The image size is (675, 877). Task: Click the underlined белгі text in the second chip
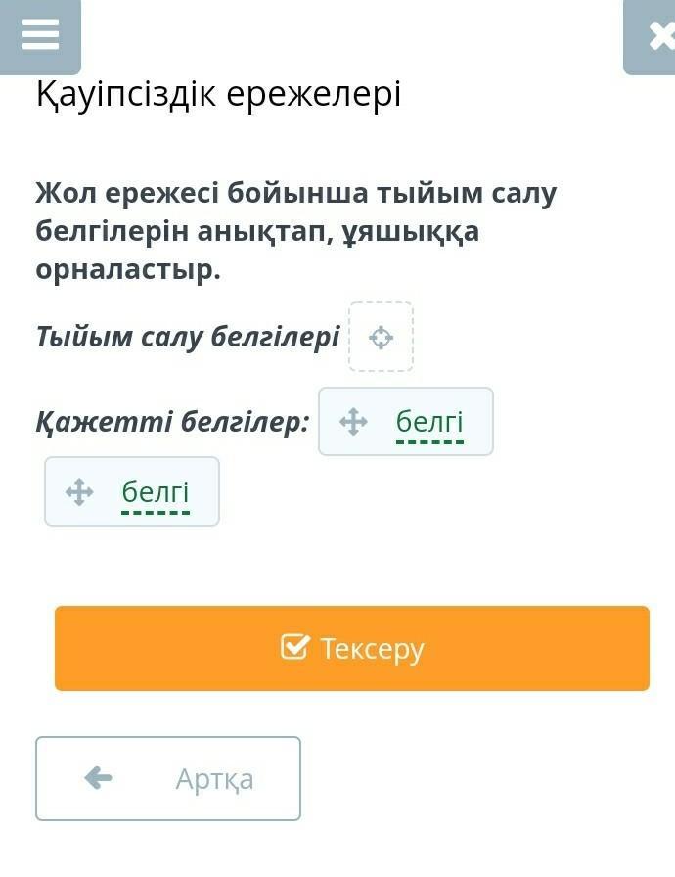tap(156, 491)
